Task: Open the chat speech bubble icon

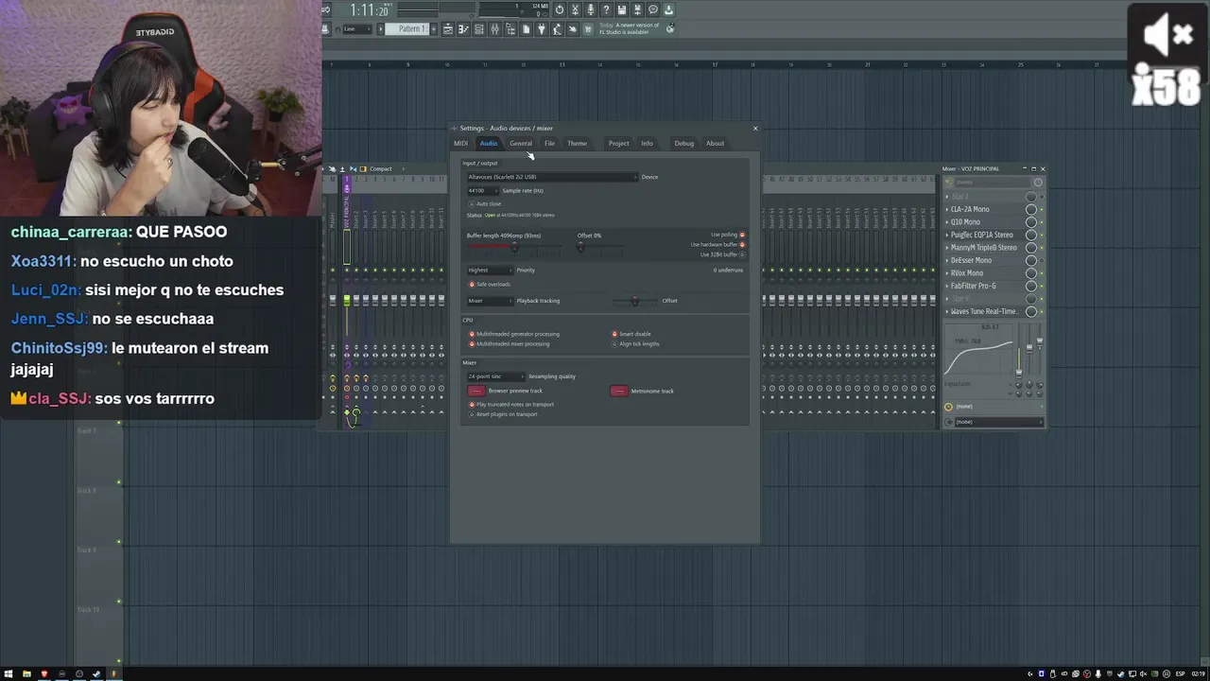Action: (x=652, y=10)
